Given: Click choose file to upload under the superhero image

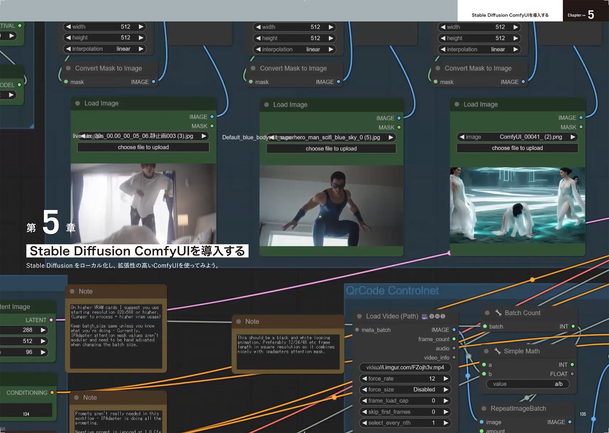Looking at the screenshot, I should (331, 149).
